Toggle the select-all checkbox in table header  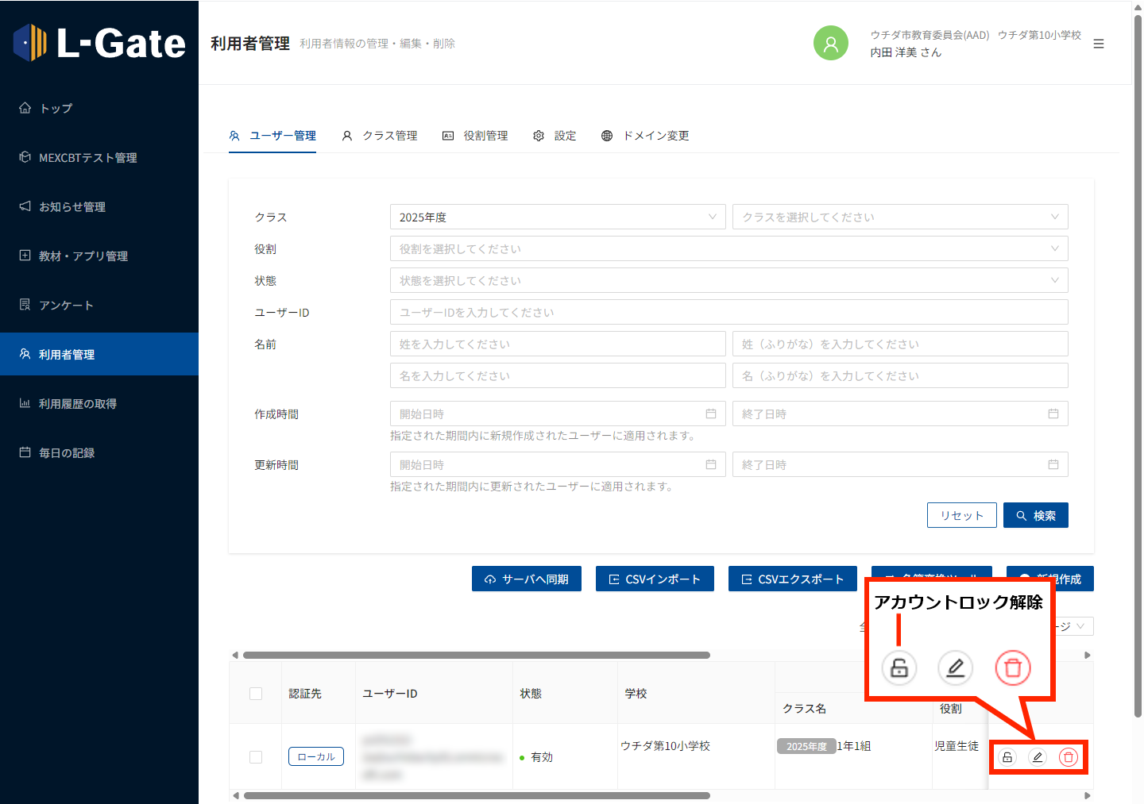pyautogui.click(x=256, y=694)
